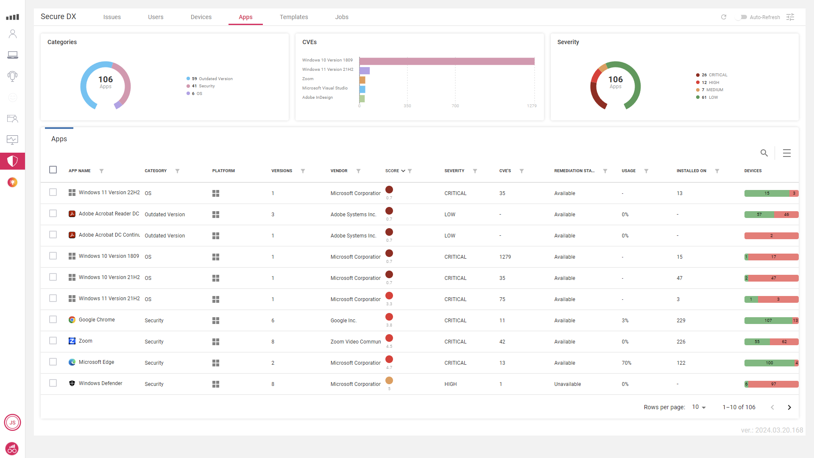This screenshot has height=458, width=814.
Task: Click the Windows 10 Version 1809 CVE bar
Action: [447, 61]
